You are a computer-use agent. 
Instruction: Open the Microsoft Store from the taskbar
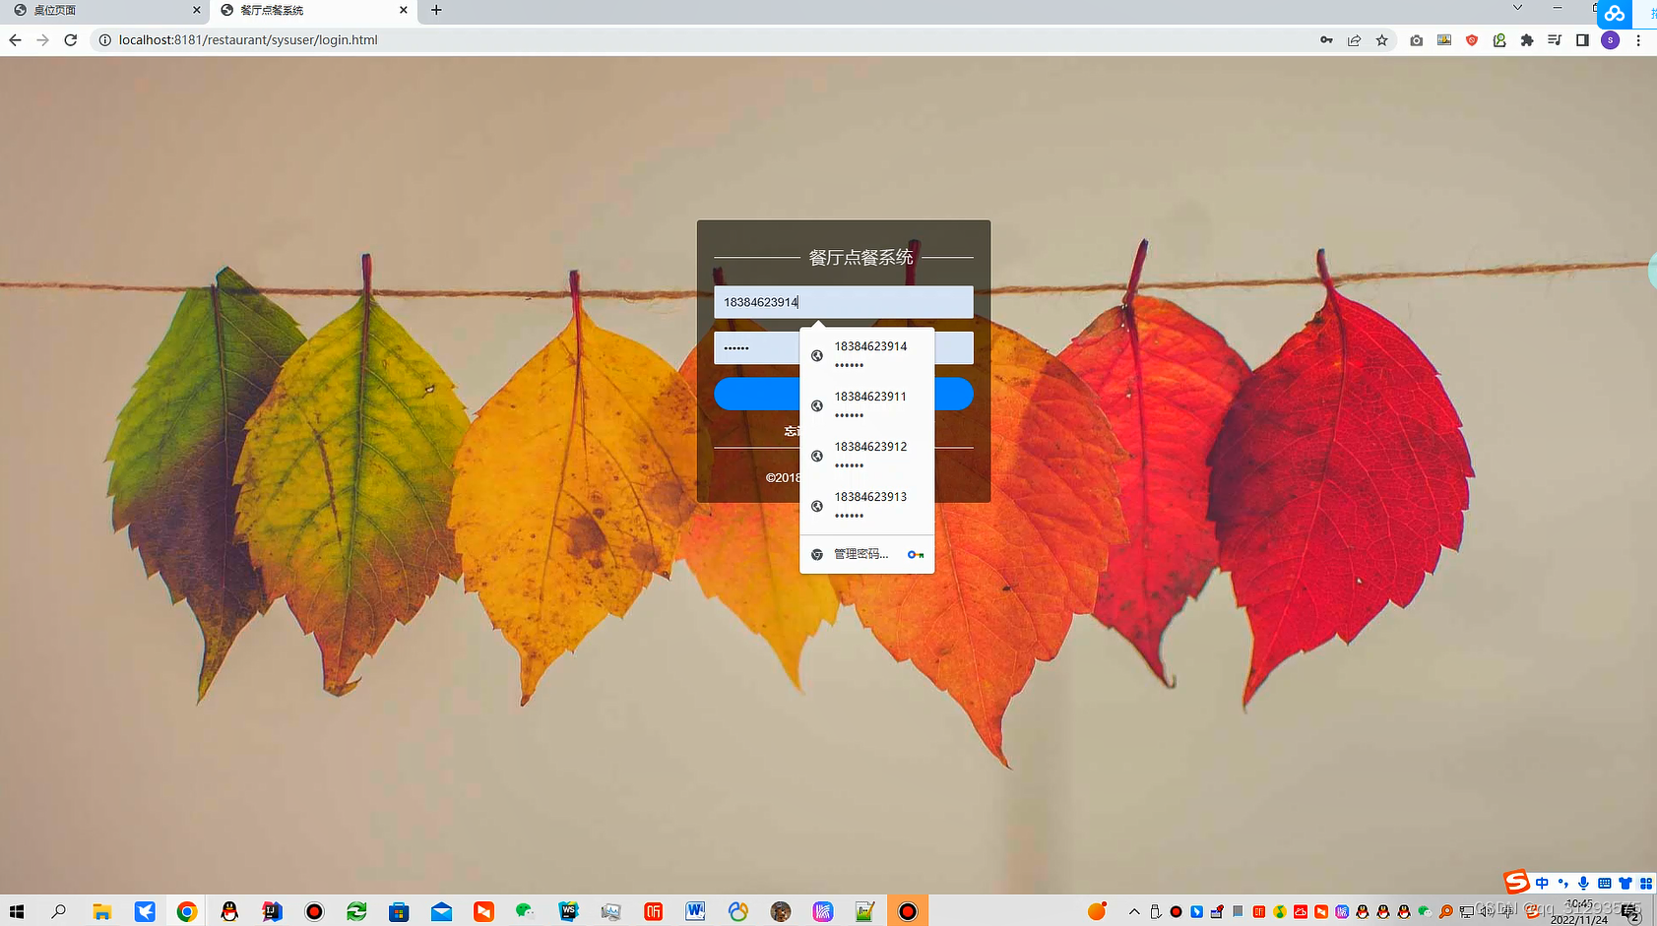tap(399, 911)
